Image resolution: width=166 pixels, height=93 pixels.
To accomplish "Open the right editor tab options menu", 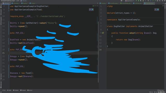I will click(x=163, y=3).
